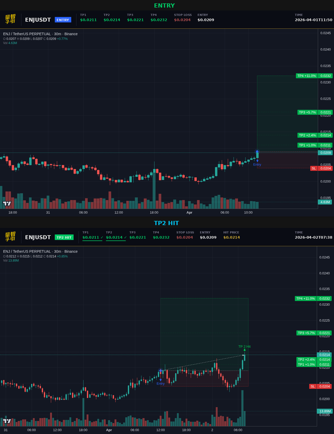Click the blue Entry arrow on the TP2 HIT chart
Screen dimensions: 334x434
[x=160, y=379]
